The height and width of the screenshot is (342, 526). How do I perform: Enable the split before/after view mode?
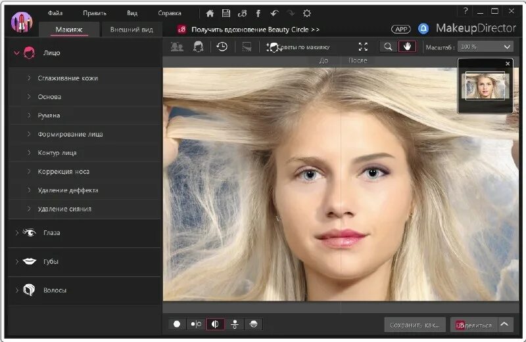215,324
